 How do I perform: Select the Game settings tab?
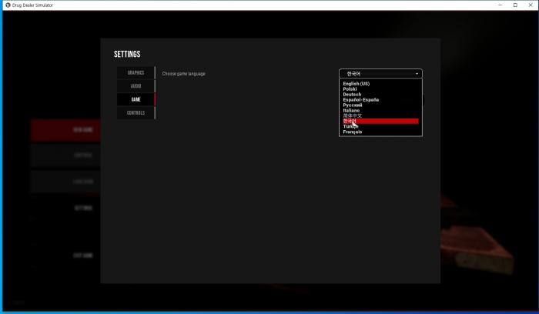point(136,99)
